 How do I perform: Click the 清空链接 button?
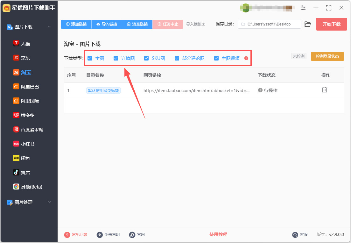pos(137,24)
